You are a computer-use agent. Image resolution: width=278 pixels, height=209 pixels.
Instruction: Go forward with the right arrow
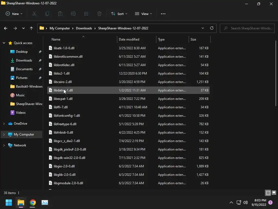(x=15, y=28)
